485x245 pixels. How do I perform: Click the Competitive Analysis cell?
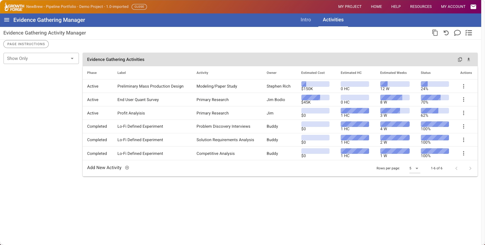pyautogui.click(x=216, y=154)
